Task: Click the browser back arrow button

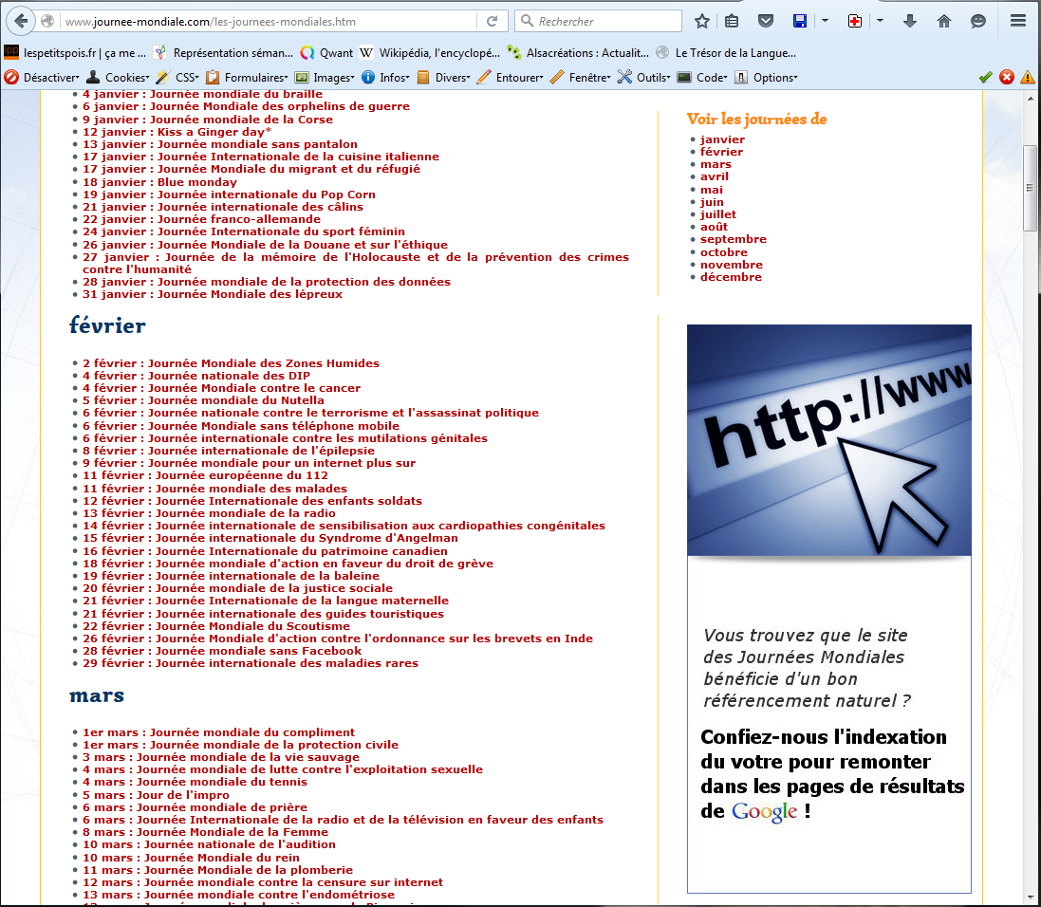Action: [x=21, y=21]
